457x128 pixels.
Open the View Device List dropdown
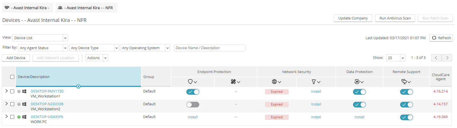(40, 38)
